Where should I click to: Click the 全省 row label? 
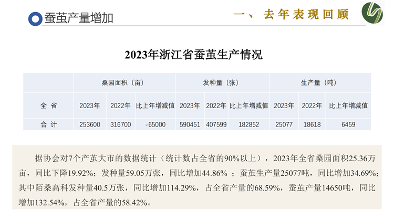pyautogui.click(x=49, y=106)
